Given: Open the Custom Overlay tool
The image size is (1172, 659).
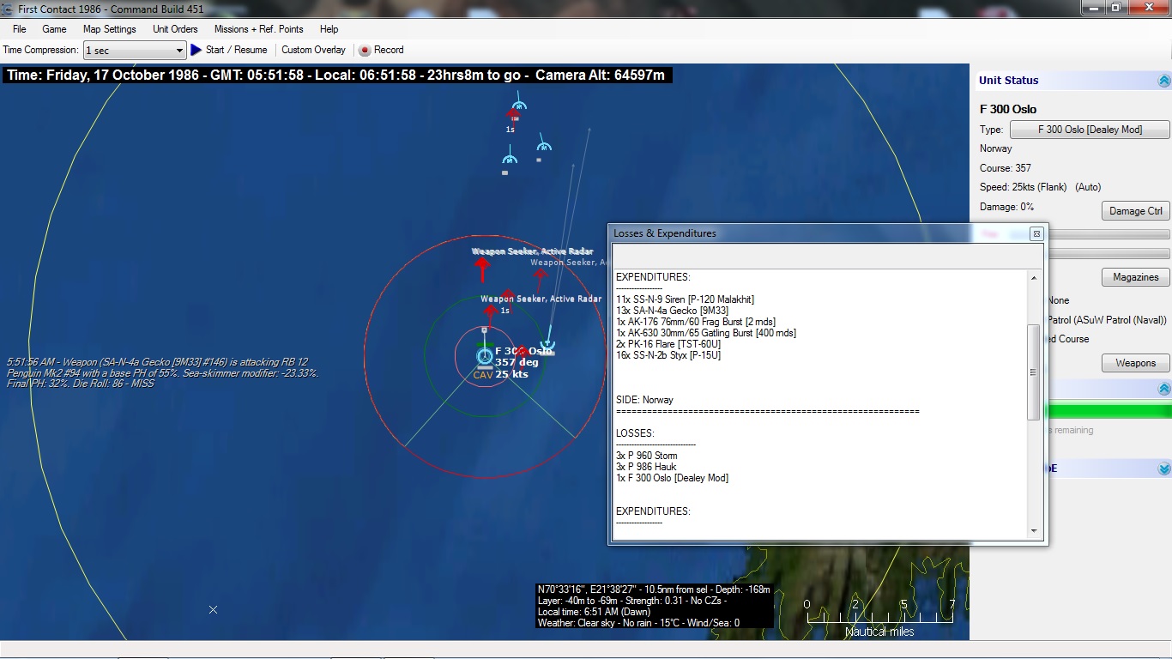Looking at the screenshot, I should point(313,50).
